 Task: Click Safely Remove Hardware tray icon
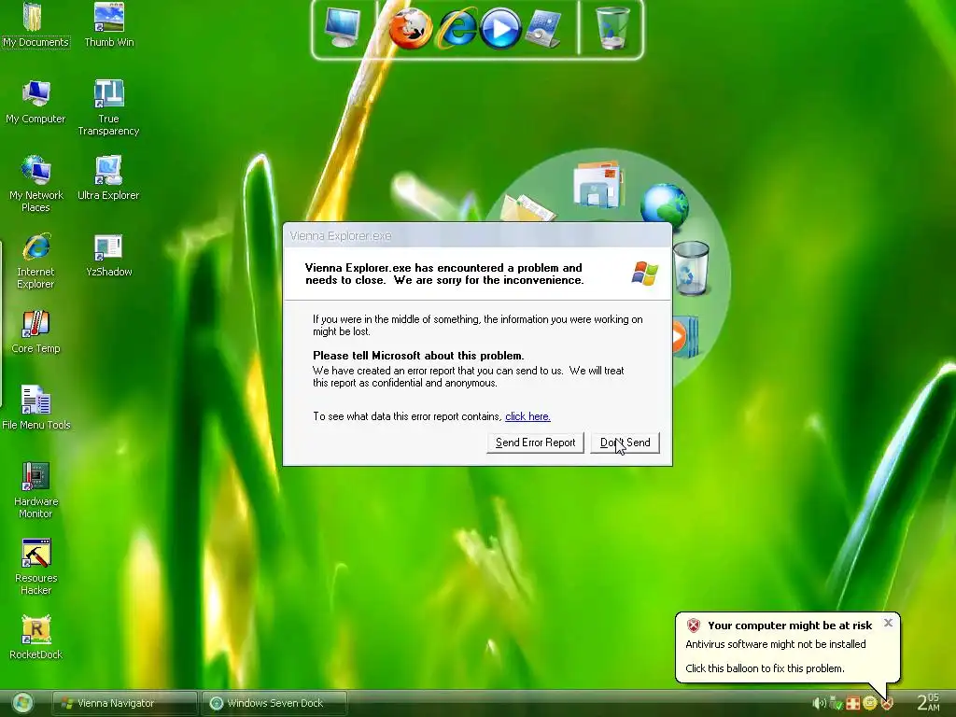[836, 704]
